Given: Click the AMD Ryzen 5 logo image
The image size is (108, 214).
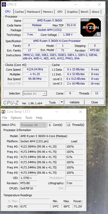Looking at the screenshot, I should 91,27.
